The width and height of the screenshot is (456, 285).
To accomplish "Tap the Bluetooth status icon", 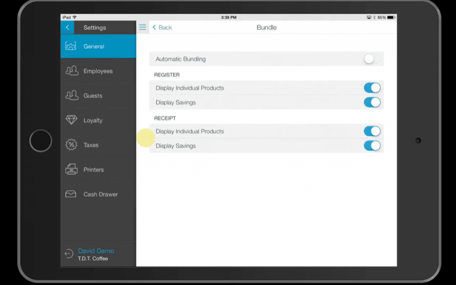I will pos(374,17).
